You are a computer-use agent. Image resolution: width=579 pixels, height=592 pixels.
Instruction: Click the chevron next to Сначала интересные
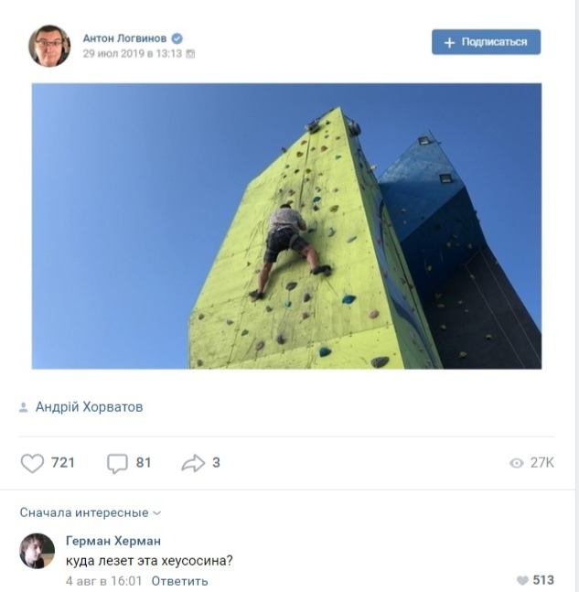(x=157, y=513)
